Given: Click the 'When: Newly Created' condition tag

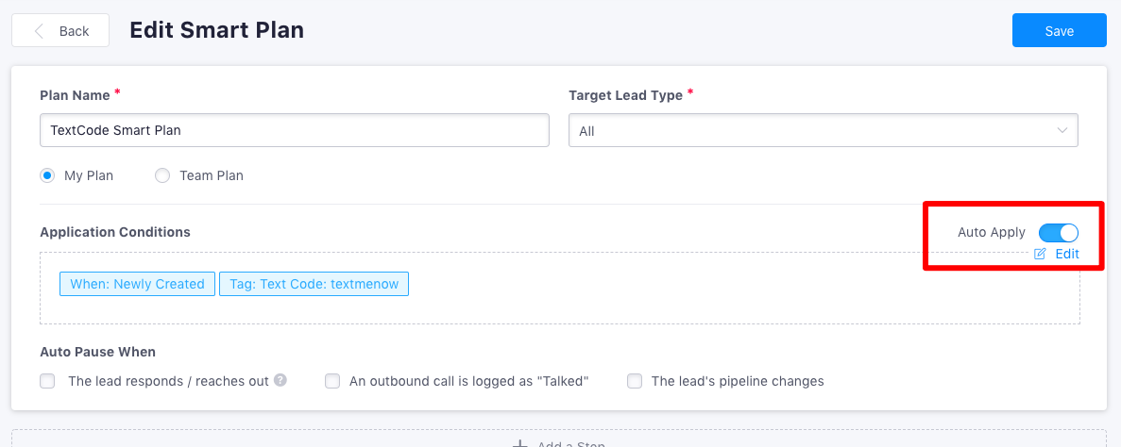Looking at the screenshot, I should 137,284.
